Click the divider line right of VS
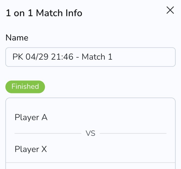Screen dimensions: 181x169 pyautogui.click(x=133, y=133)
